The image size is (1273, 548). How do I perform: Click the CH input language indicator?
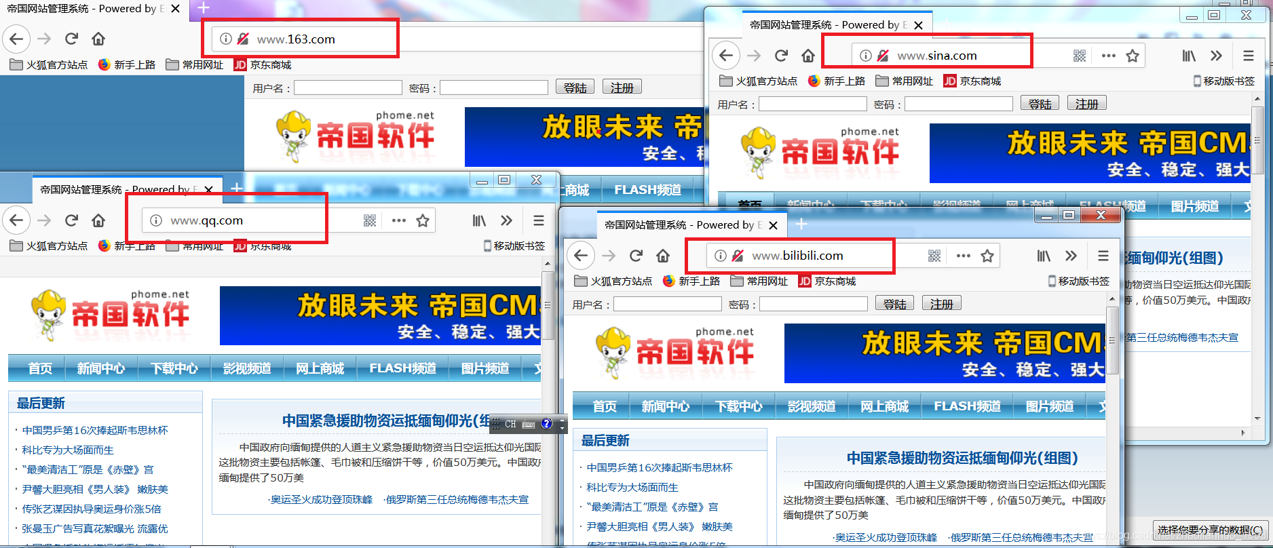(510, 424)
